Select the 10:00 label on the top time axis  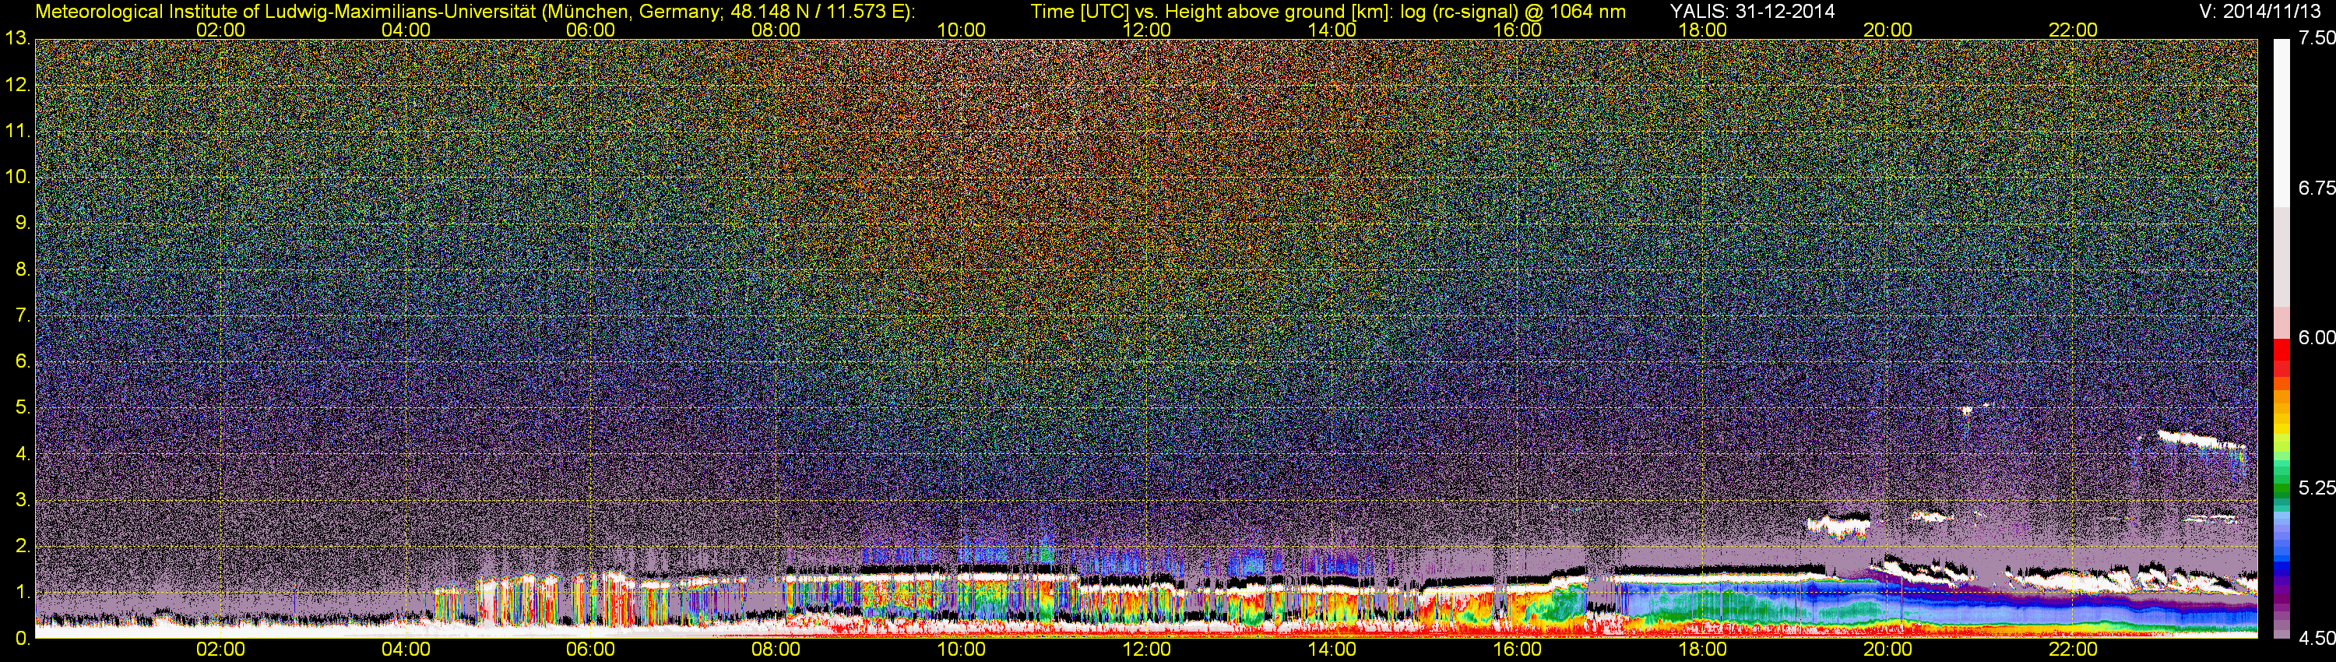[961, 30]
